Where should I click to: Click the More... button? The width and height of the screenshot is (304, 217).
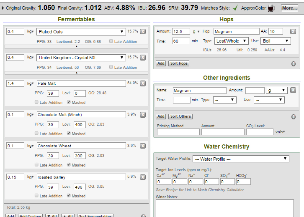pos(289,8)
